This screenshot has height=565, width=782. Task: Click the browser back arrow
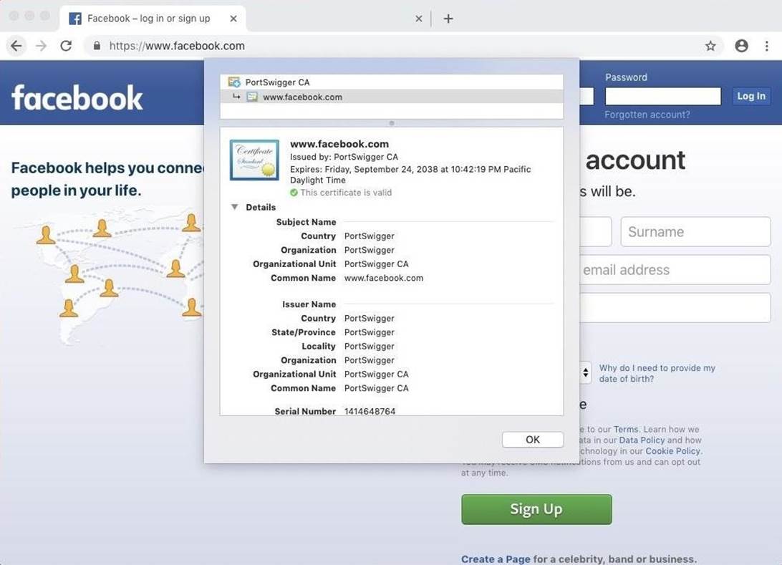[16, 46]
